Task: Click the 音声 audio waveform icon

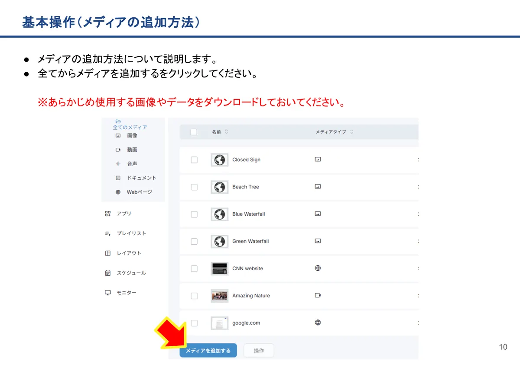Action: (x=118, y=164)
